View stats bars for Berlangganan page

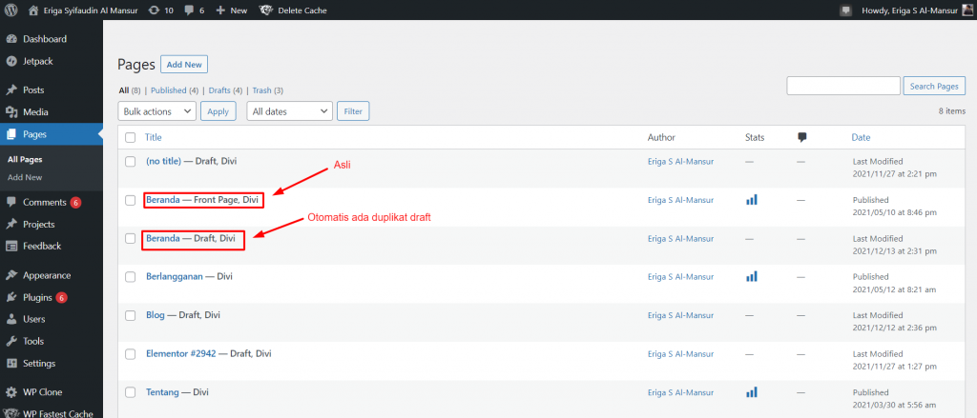tap(752, 276)
